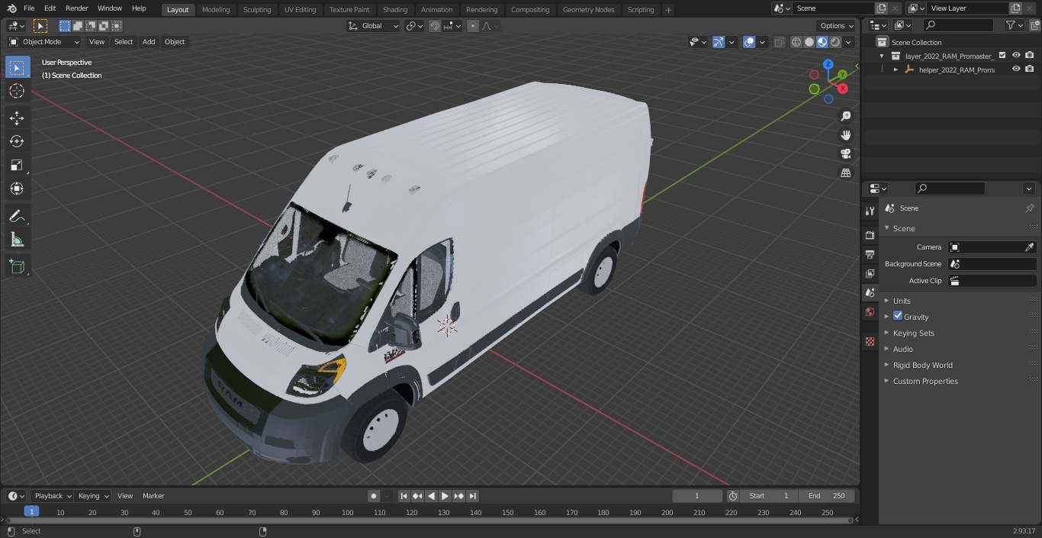
Task: Toggle the camera view icon
Action: [845, 153]
